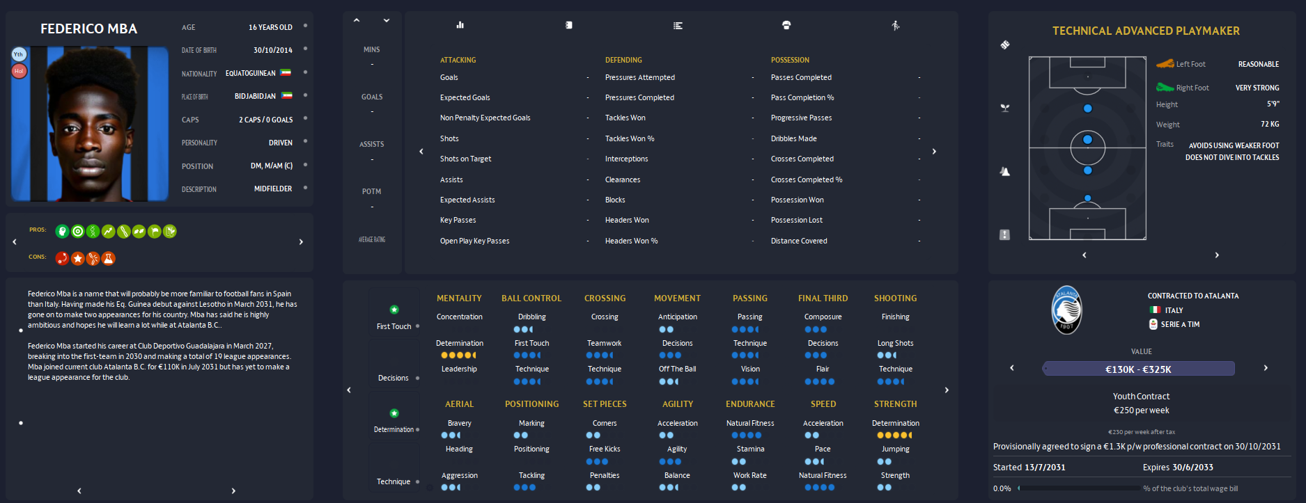Click the target icon in the pros row
The width and height of the screenshot is (1306, 503).
click(x=77, y=232)
